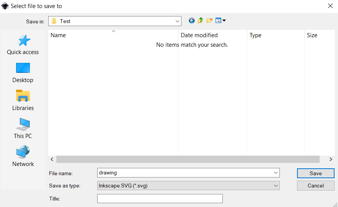Select This PC in the sidebar

23,128
